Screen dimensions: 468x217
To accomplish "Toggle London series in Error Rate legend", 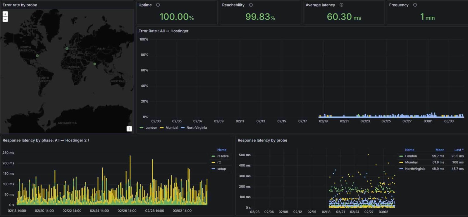I will 151,128.
